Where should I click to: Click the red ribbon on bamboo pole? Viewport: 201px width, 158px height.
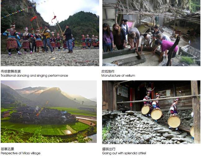(x=54, y=19)
